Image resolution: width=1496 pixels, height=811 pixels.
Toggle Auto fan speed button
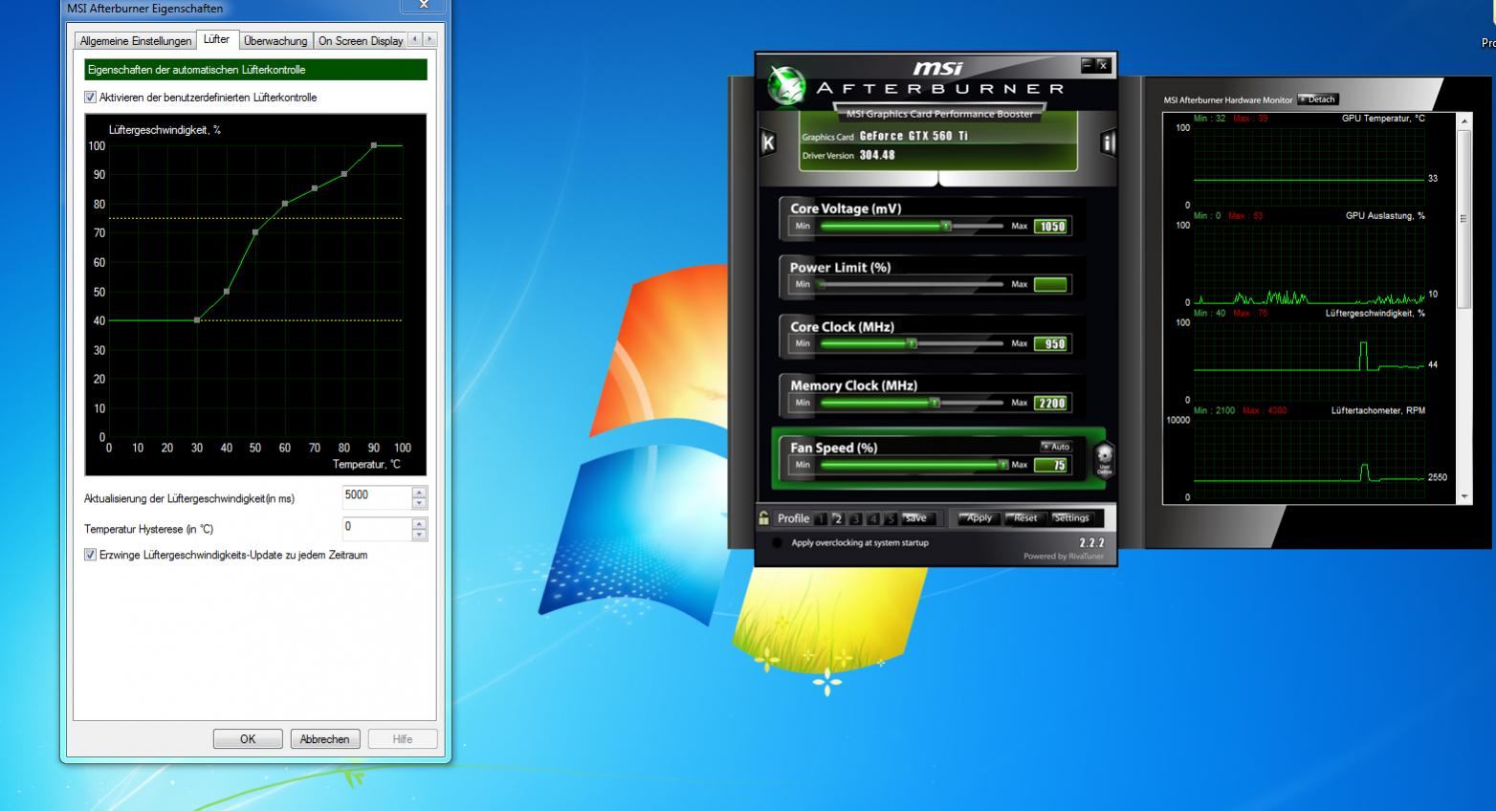(1056, 447)
